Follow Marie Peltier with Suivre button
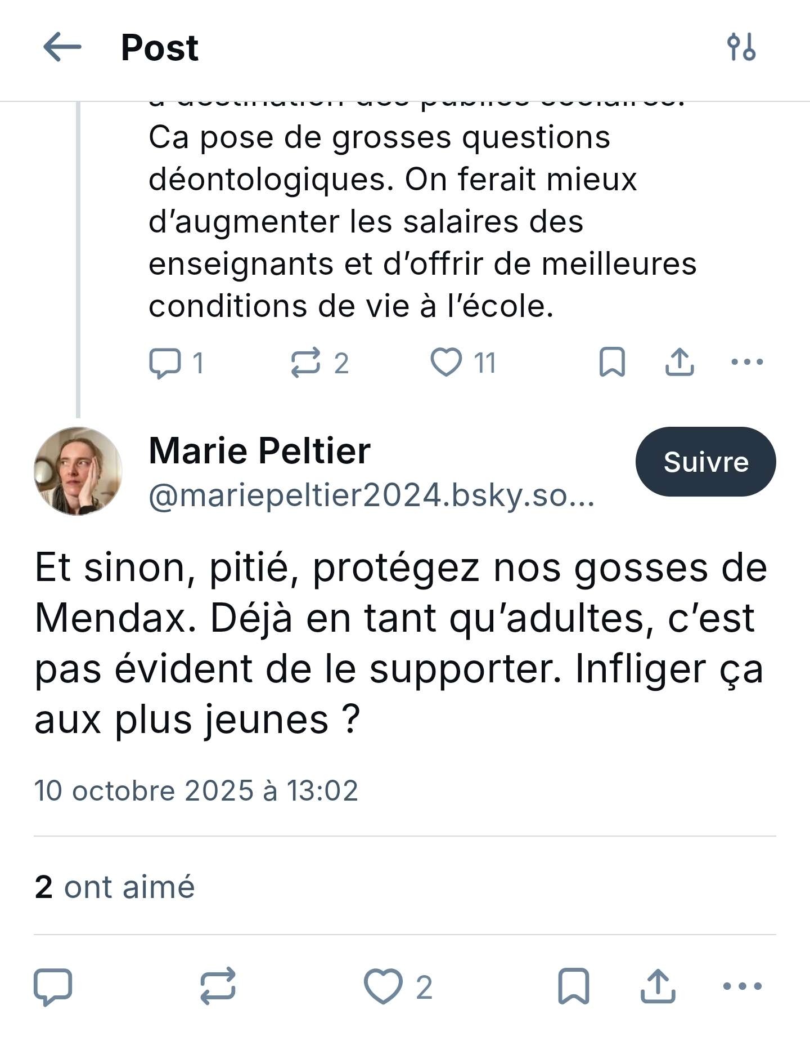The image size is (810, 1041). (x=705, y=462)
